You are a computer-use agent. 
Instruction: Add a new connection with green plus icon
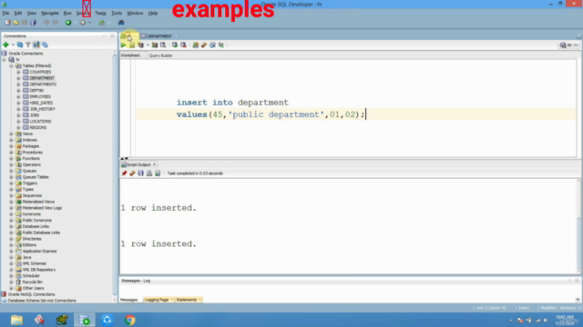coord(6,45)
